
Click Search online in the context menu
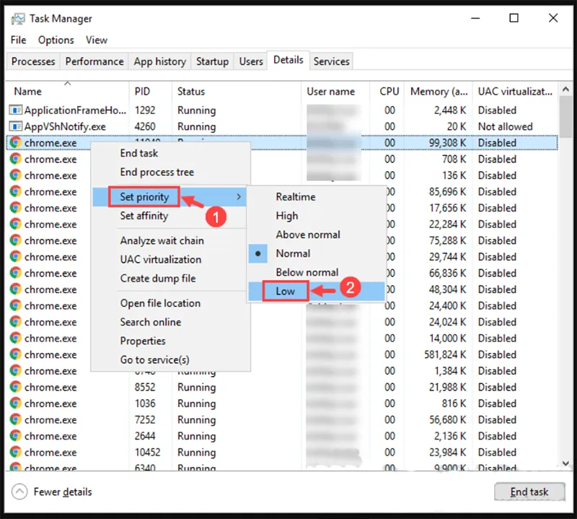coord(150,322)
